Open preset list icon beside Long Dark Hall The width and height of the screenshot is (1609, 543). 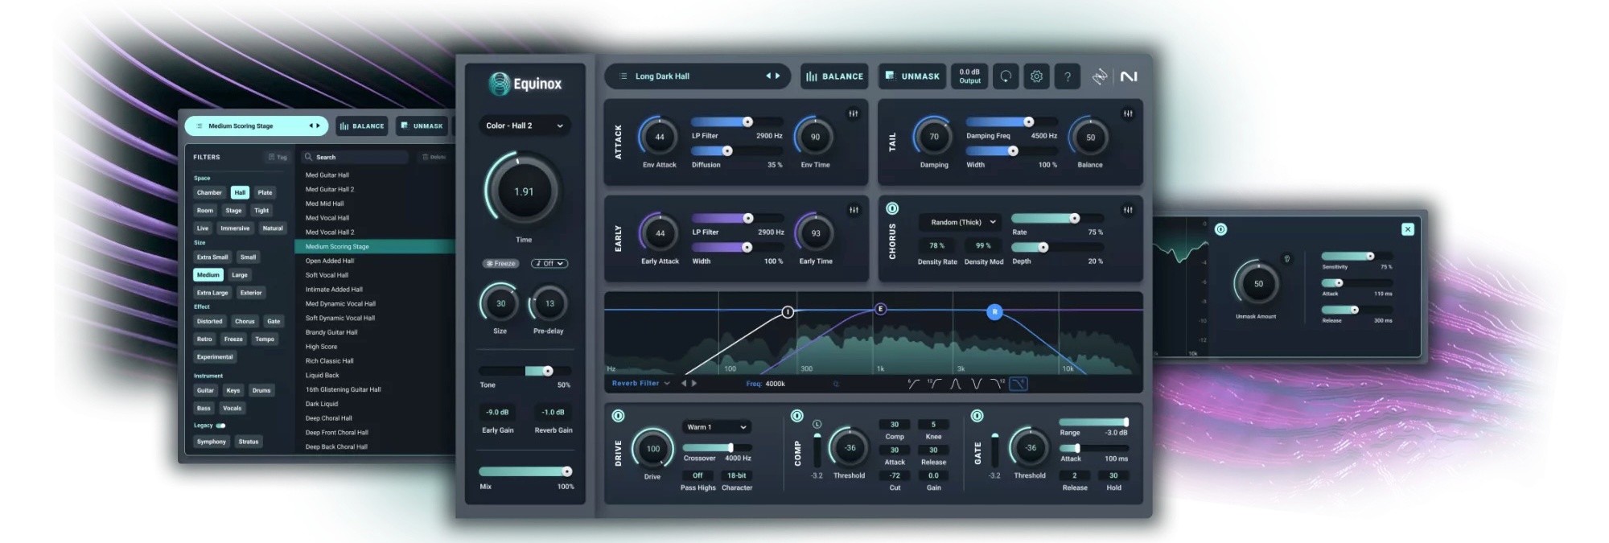pos(623,76)
